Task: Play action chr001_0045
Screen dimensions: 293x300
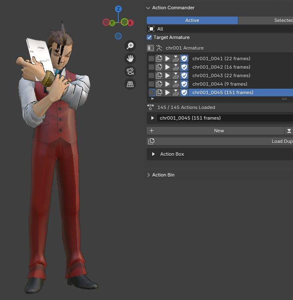Action: pyautogui.click(x=167, y=93)
